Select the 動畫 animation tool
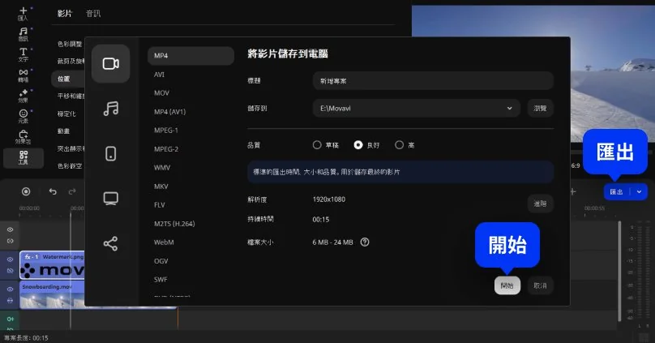Viewport: 655px width, 343px height. coord(63,131)
